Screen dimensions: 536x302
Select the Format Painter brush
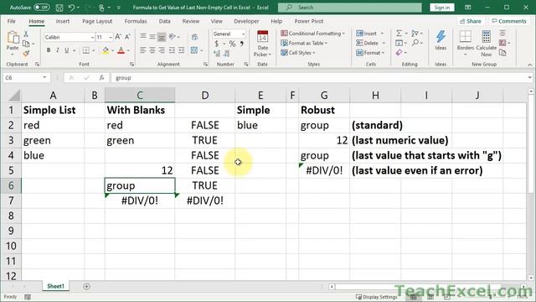[26, 53]
